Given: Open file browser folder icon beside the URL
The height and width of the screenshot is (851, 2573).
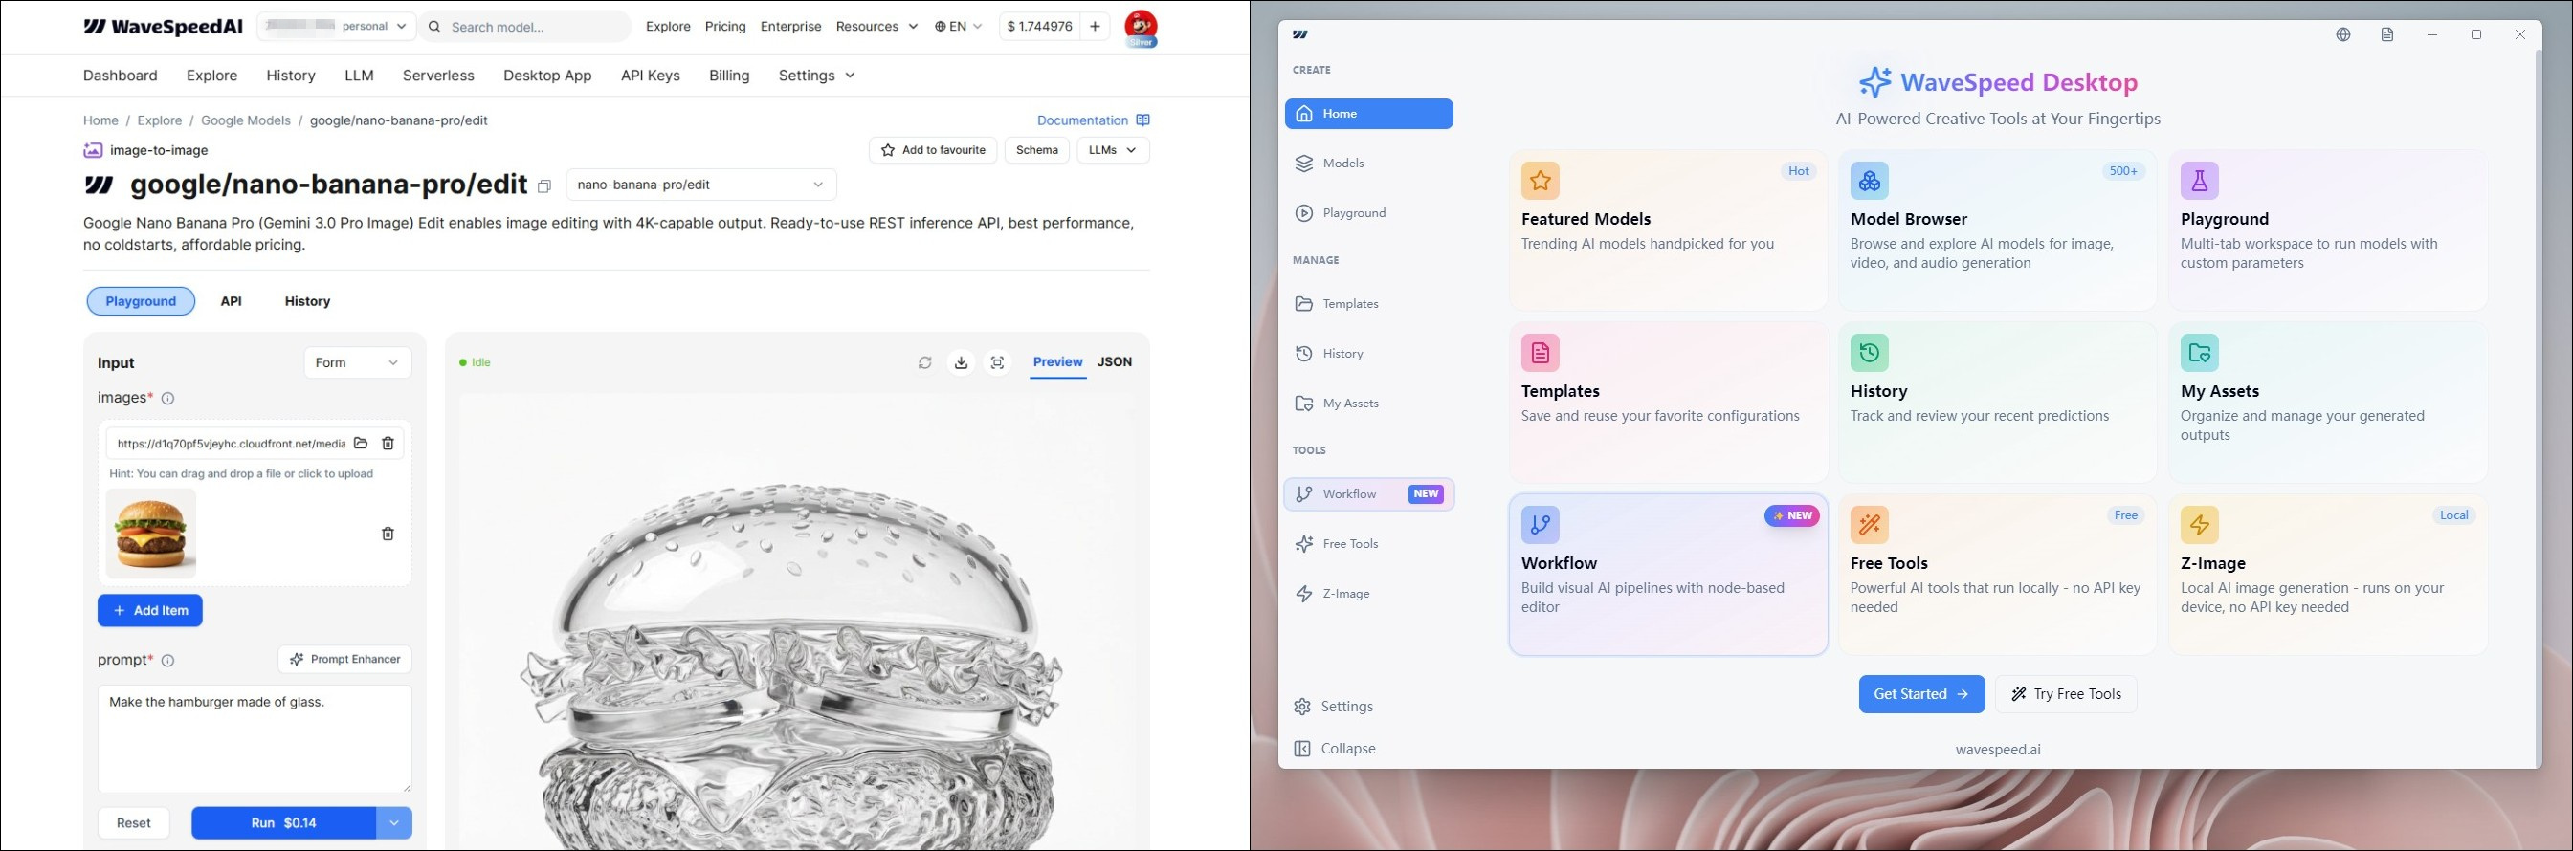Looking at the screenshot, I should 361,444.
